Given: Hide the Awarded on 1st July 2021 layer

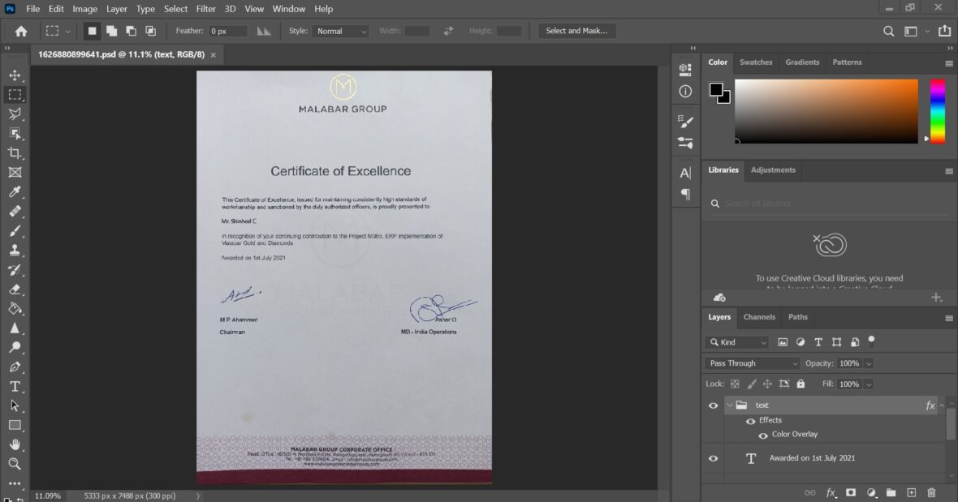Looking at the screenshot, I should [712, 458].
